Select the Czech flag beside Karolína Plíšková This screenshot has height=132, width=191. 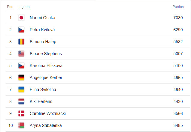21,66
